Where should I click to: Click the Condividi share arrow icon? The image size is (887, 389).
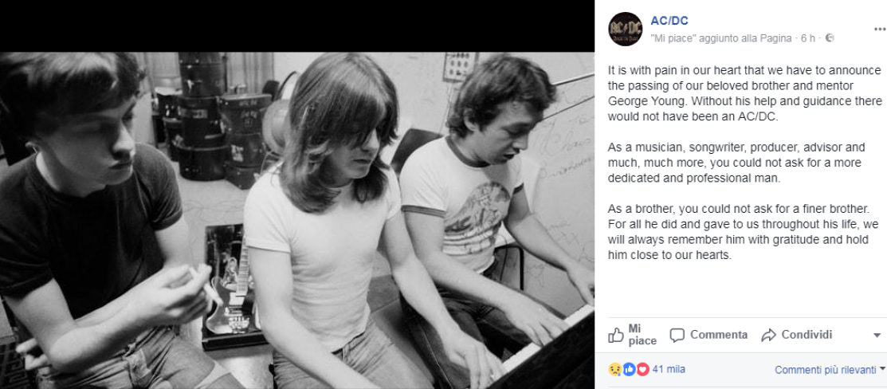click(768, 335)
